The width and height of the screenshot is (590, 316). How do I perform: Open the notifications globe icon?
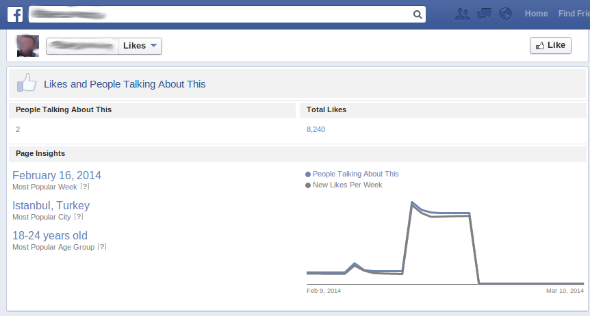pos(506,14)
